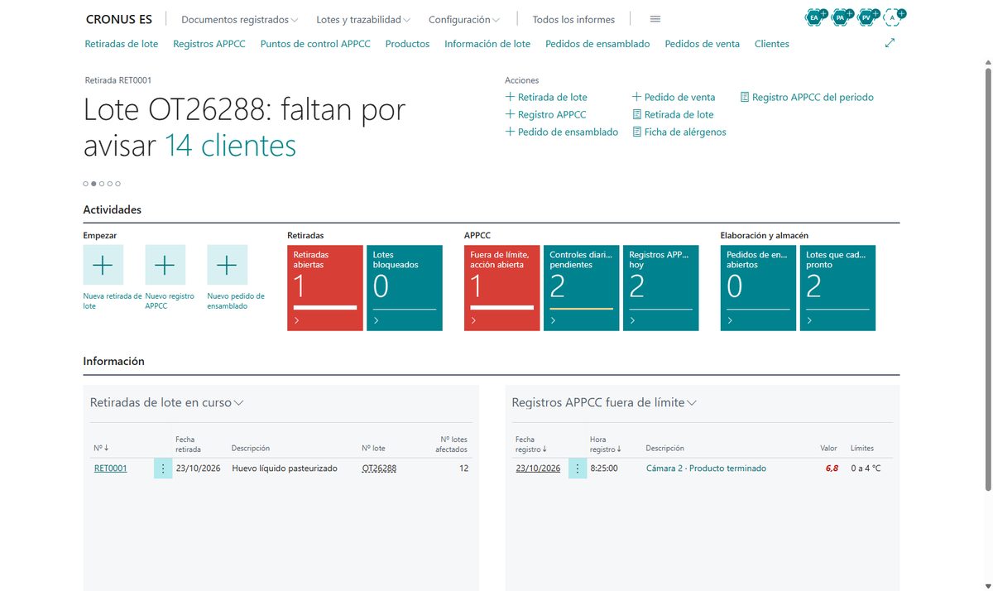The width and height of the screenshot is (993, 591).
Task: Click the + Pedido de ensamblado action
Action: [x=562, y=132]
